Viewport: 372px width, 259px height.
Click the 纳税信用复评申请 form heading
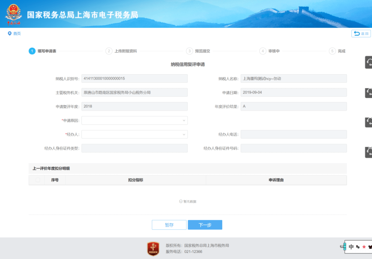coord(188,64)
